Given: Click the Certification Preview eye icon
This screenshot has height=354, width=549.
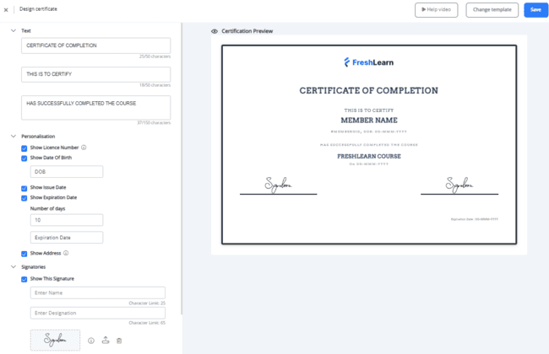Looking at the screenshot, I should click(215, 31).
